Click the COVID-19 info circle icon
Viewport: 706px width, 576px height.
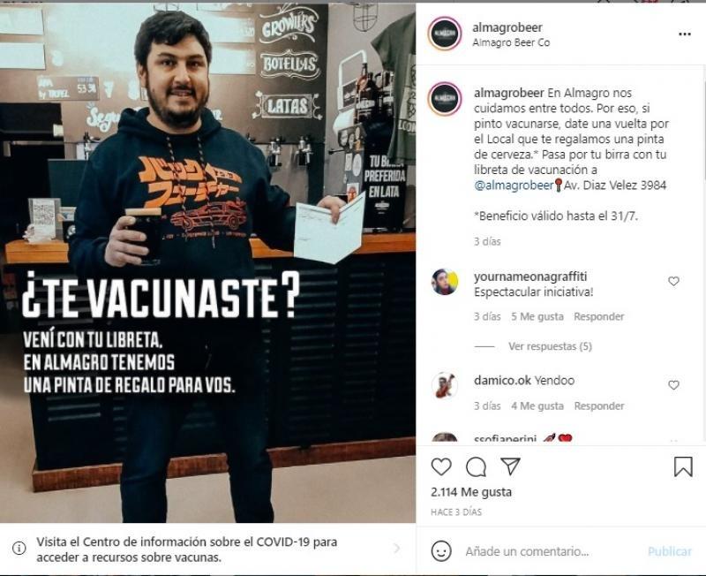[x=19, y=548]
